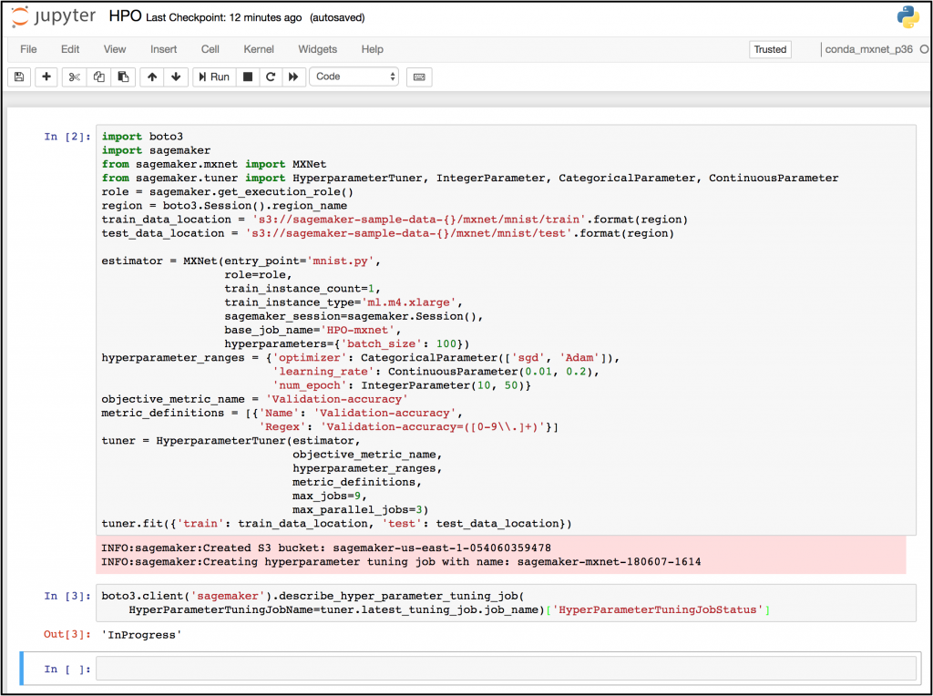
Task: Click the tuner.fit line in code
Action: coord(336,524)
